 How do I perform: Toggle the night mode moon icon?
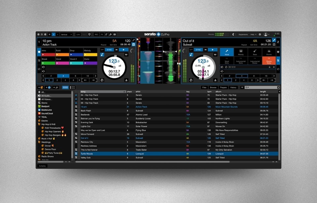[x=233, y=34]
